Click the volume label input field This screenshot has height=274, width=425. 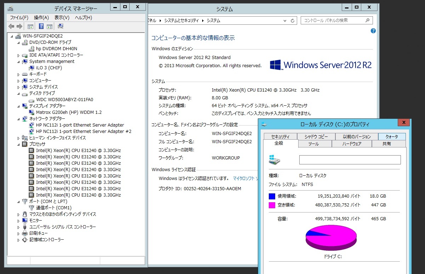click(350, 160)
